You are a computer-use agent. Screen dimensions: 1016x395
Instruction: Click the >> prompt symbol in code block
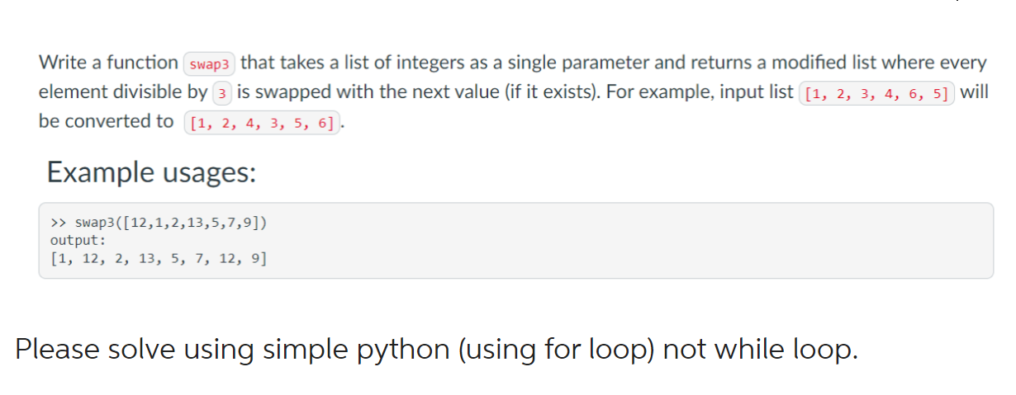[x=58, y=223]
